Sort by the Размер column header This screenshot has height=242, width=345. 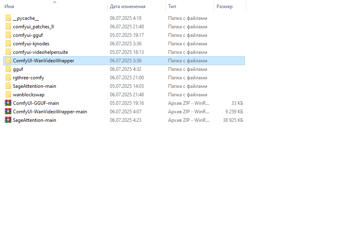coord(225,6)
